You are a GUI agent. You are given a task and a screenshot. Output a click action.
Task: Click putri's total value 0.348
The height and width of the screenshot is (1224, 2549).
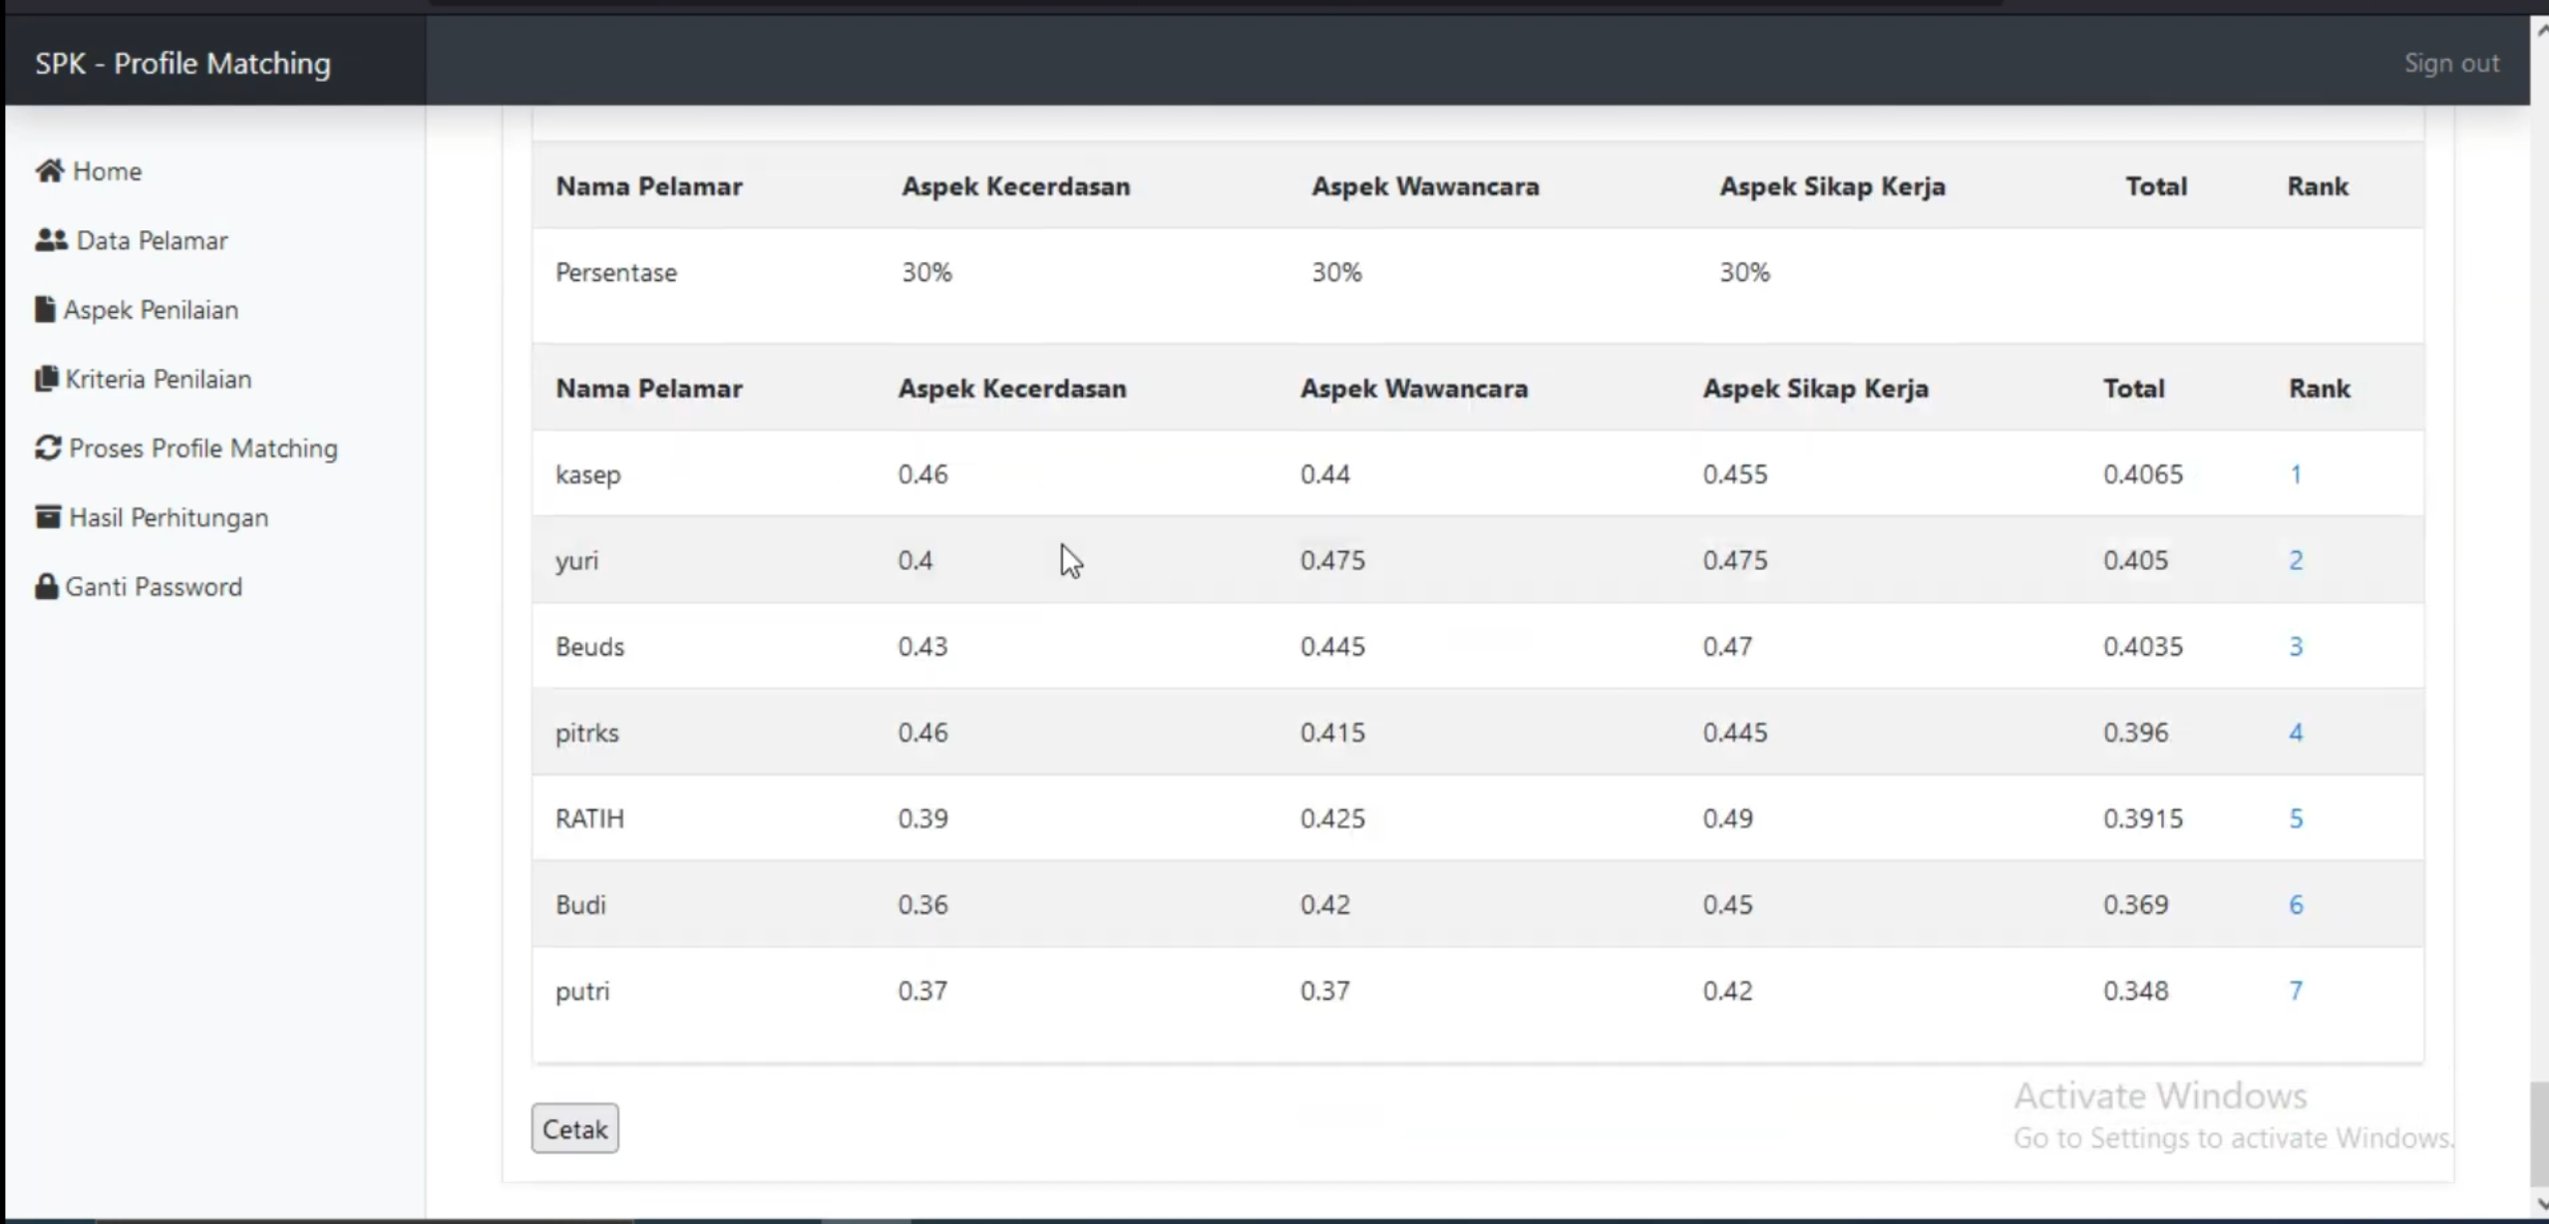[2135, 991]
